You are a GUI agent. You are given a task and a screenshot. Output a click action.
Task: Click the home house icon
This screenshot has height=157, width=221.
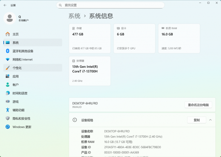coord(8,34)
